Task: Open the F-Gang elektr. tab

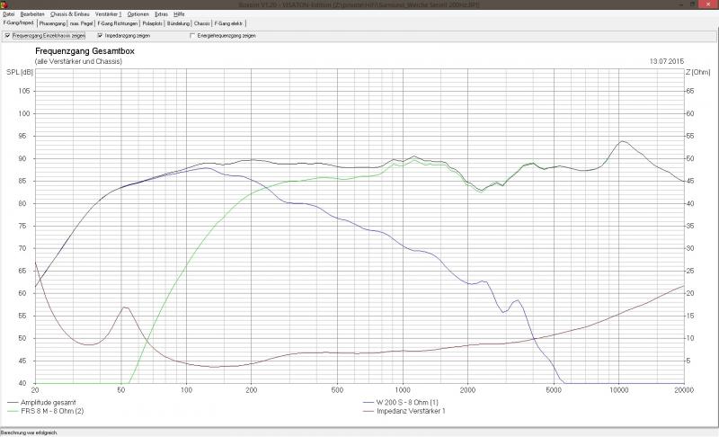Action: pyautogui.click(x=228, y=22)
